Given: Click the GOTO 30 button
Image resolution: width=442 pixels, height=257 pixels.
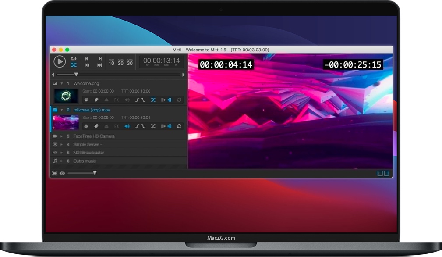Looking at the screenshot, I should click(x=130, y=63).
